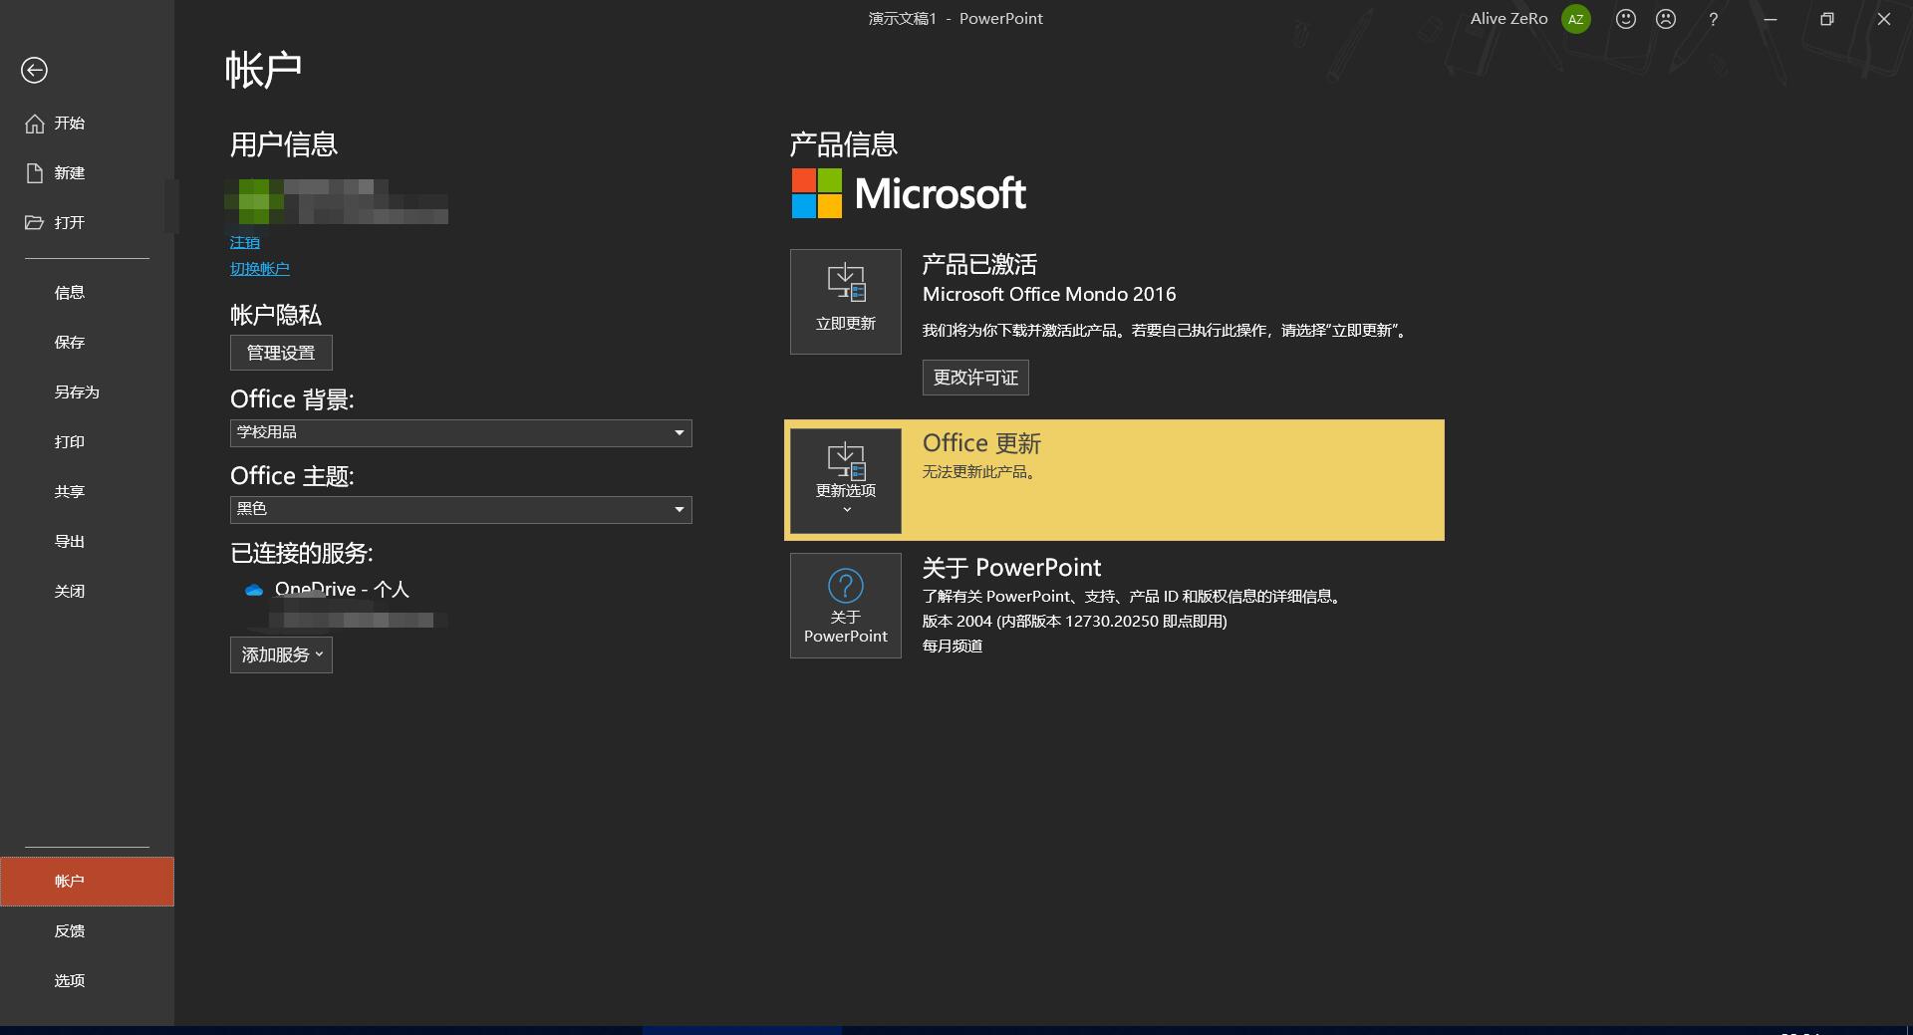
Task: Click the 'Microsoft Office Mondo 2016' text
Action: point(1049,295)
